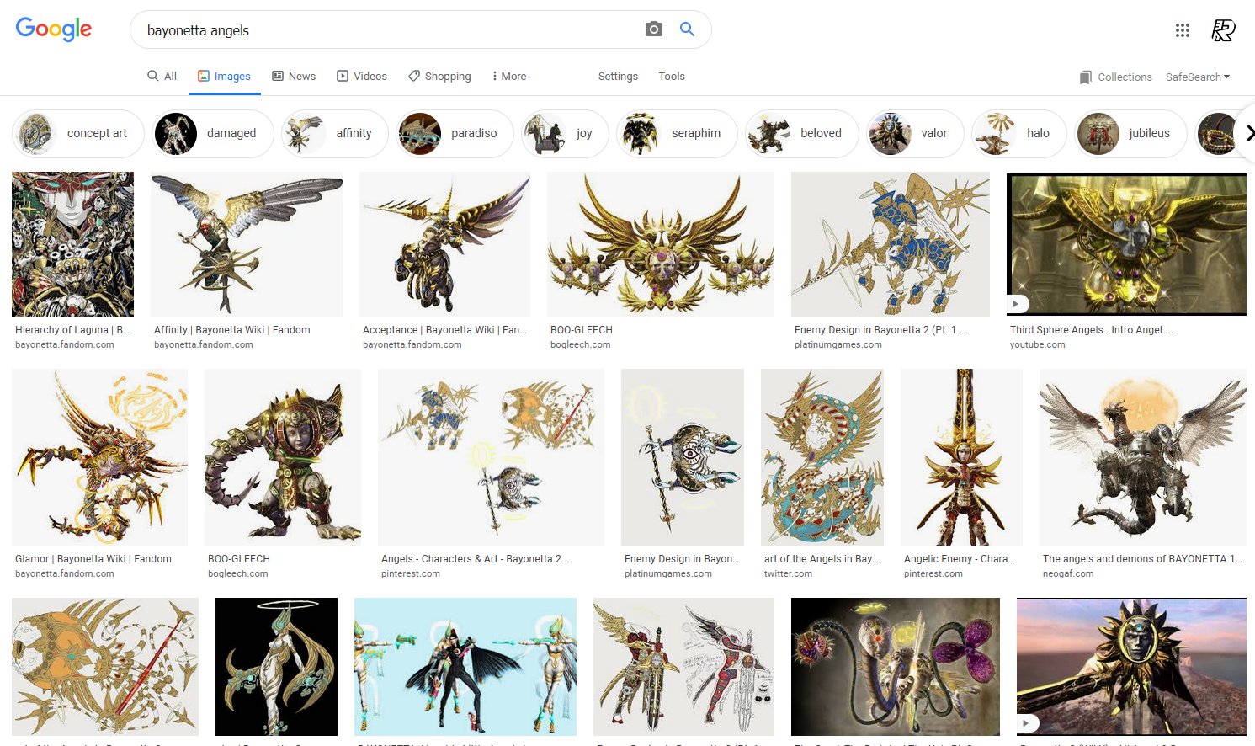Open the Google apps grid
The height and width of the screenshot is (746, 1255).
tap(1183, 30)
